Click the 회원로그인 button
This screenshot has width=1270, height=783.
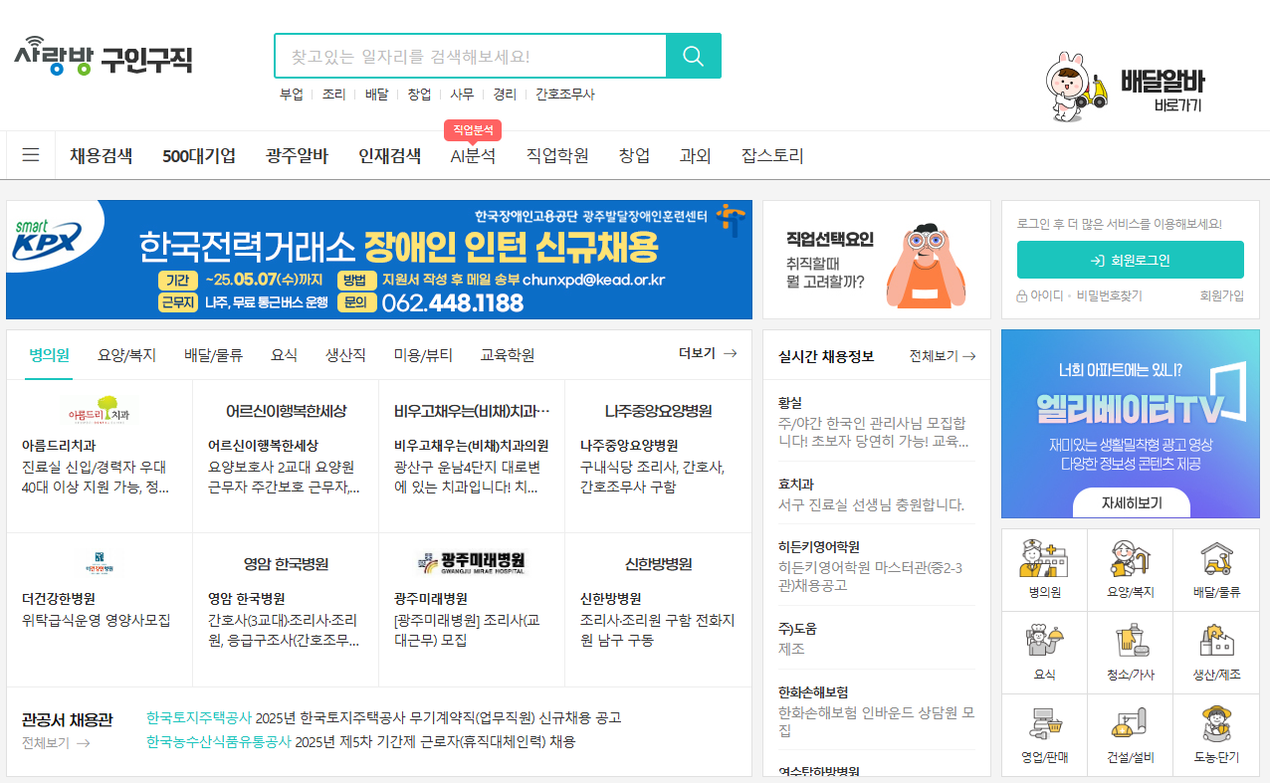1131,260
